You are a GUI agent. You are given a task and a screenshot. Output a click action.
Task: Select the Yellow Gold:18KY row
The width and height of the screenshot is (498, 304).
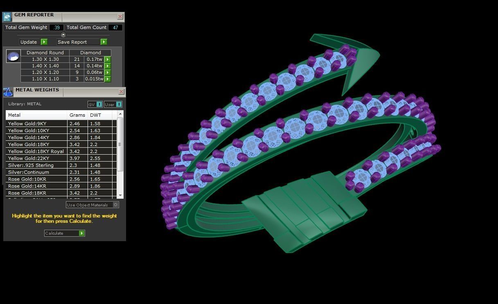pyautogui.click(x=61, y=144)
